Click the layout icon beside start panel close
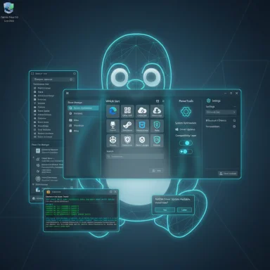Image resolution: width=270 pixels, height=270 pixels. click(157, 101)
